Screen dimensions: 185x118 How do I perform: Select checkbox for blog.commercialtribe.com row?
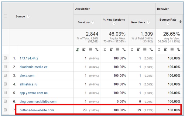5,101
